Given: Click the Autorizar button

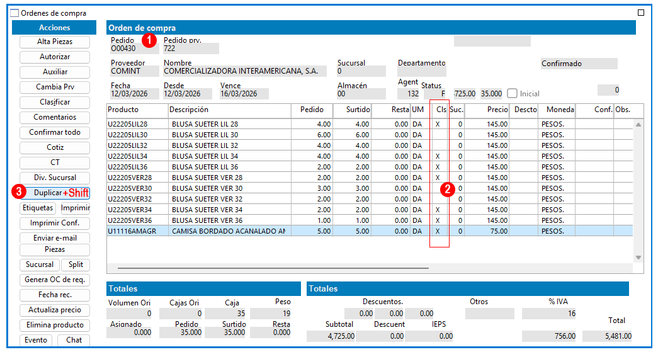Looking at the screenshot, I should (55, 57).
